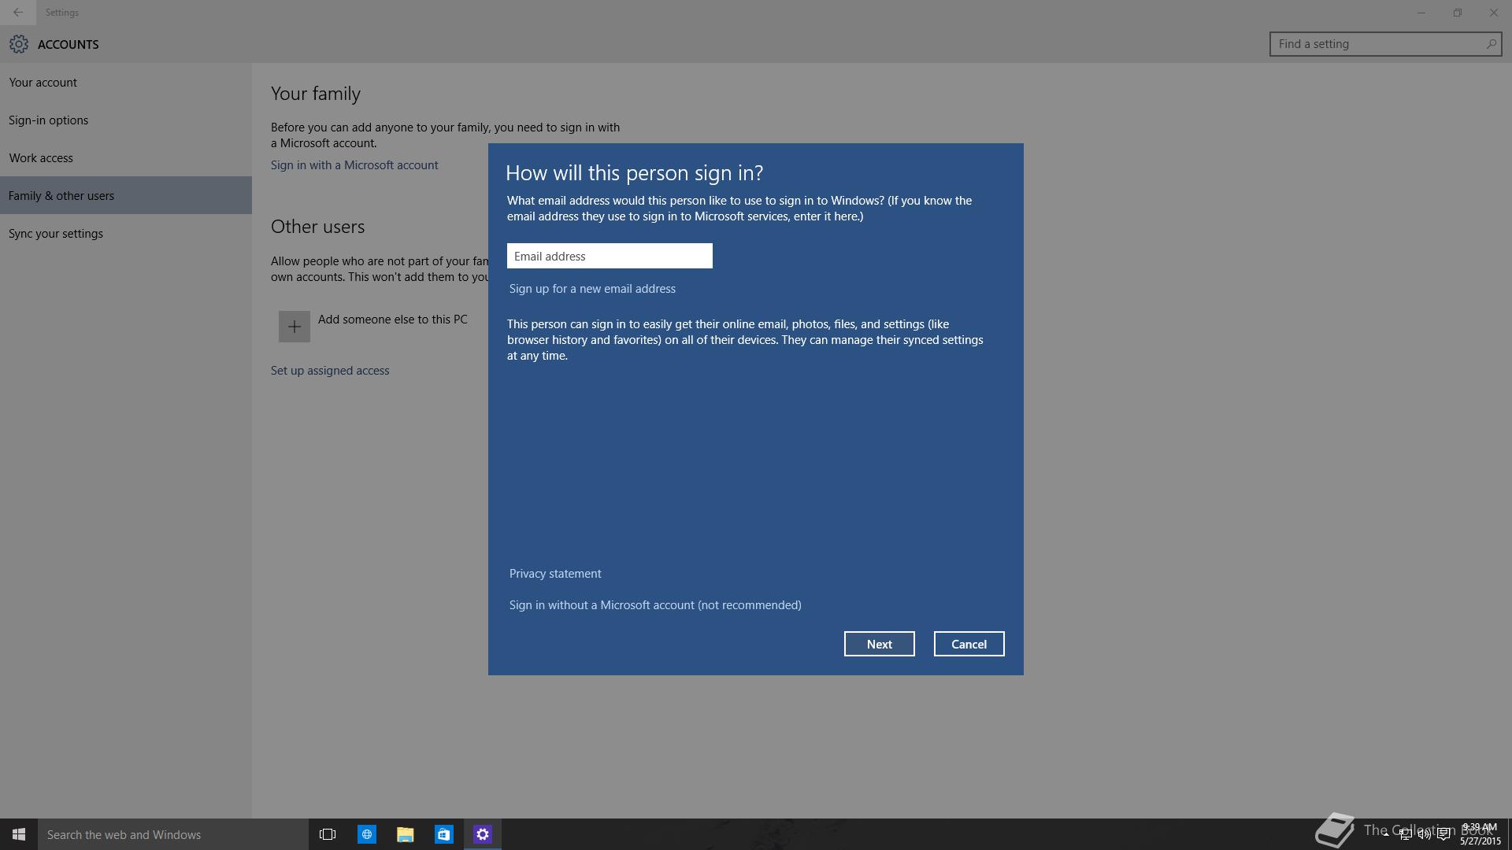Open File Explorer from the taskbar
The height and width of the screenshot is (850, 1512).
tap(405, 834)
